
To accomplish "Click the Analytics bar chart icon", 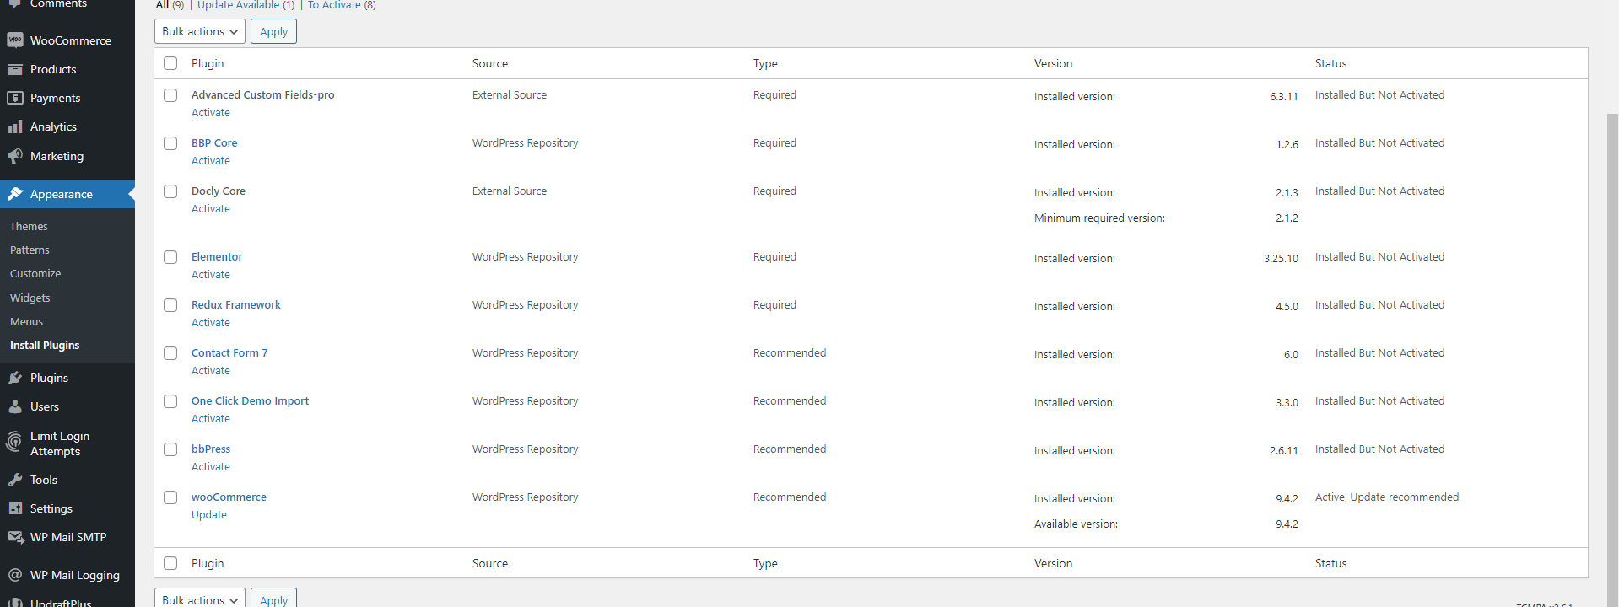I will [15, 126].
